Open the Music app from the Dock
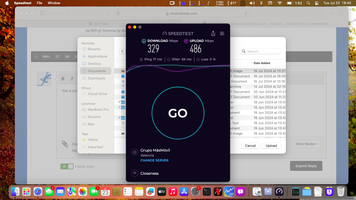The width and height of the screenshot is (356, 200). click(x=173, y=191)
